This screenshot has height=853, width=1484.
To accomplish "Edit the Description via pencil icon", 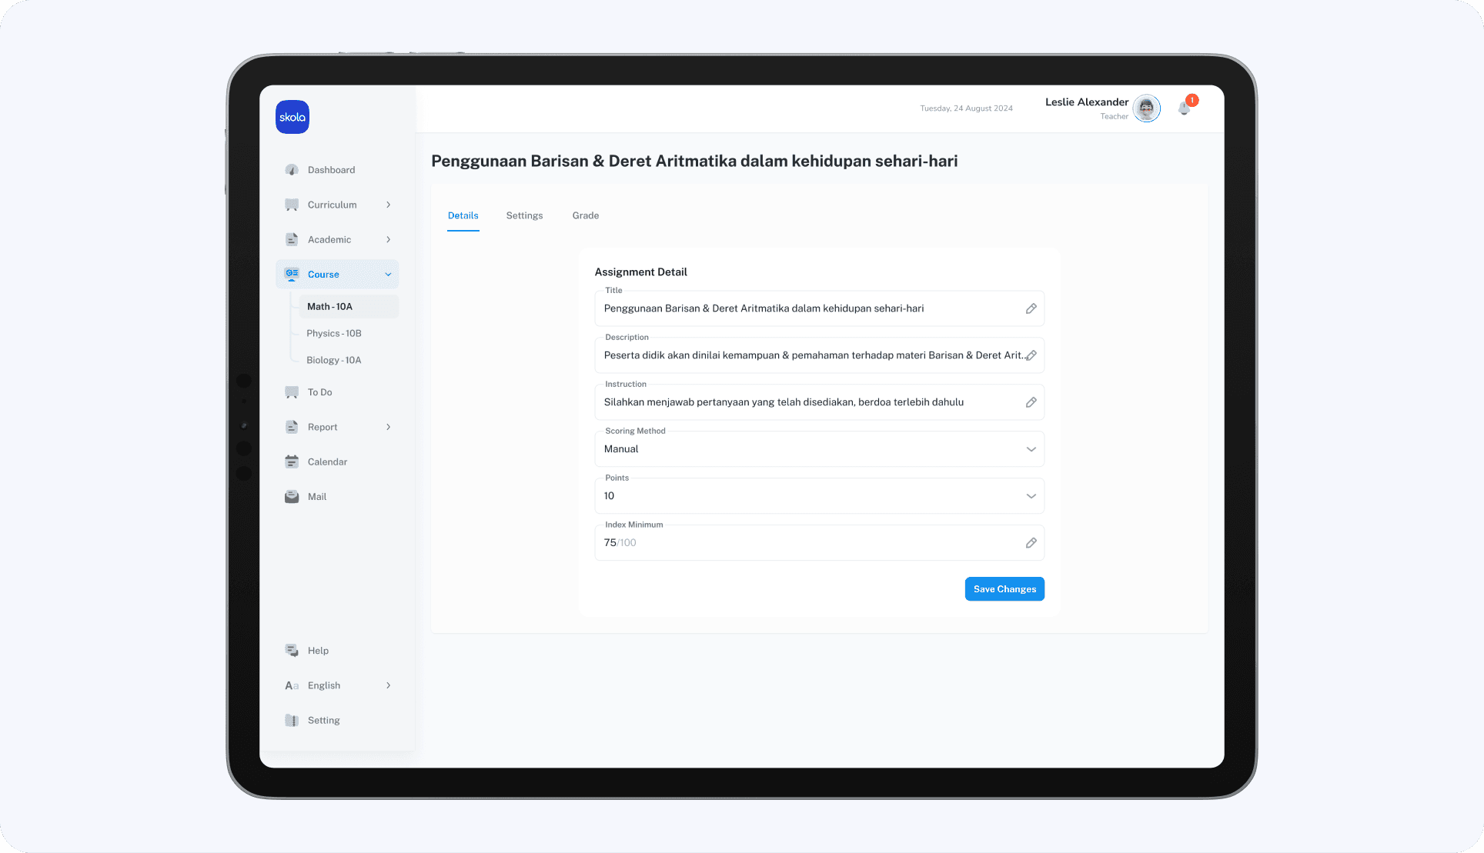I will (x=1031, y=355).
